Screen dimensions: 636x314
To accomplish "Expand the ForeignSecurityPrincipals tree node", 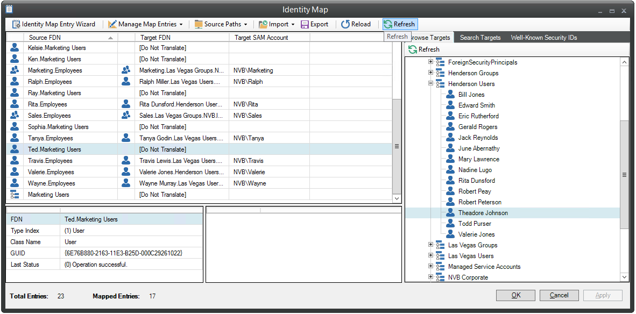I will [x=431, y=62].
